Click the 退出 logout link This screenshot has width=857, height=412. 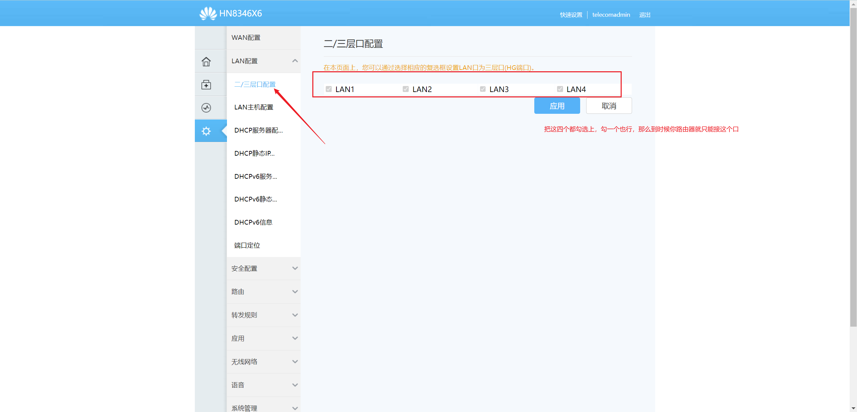point(644,15)
